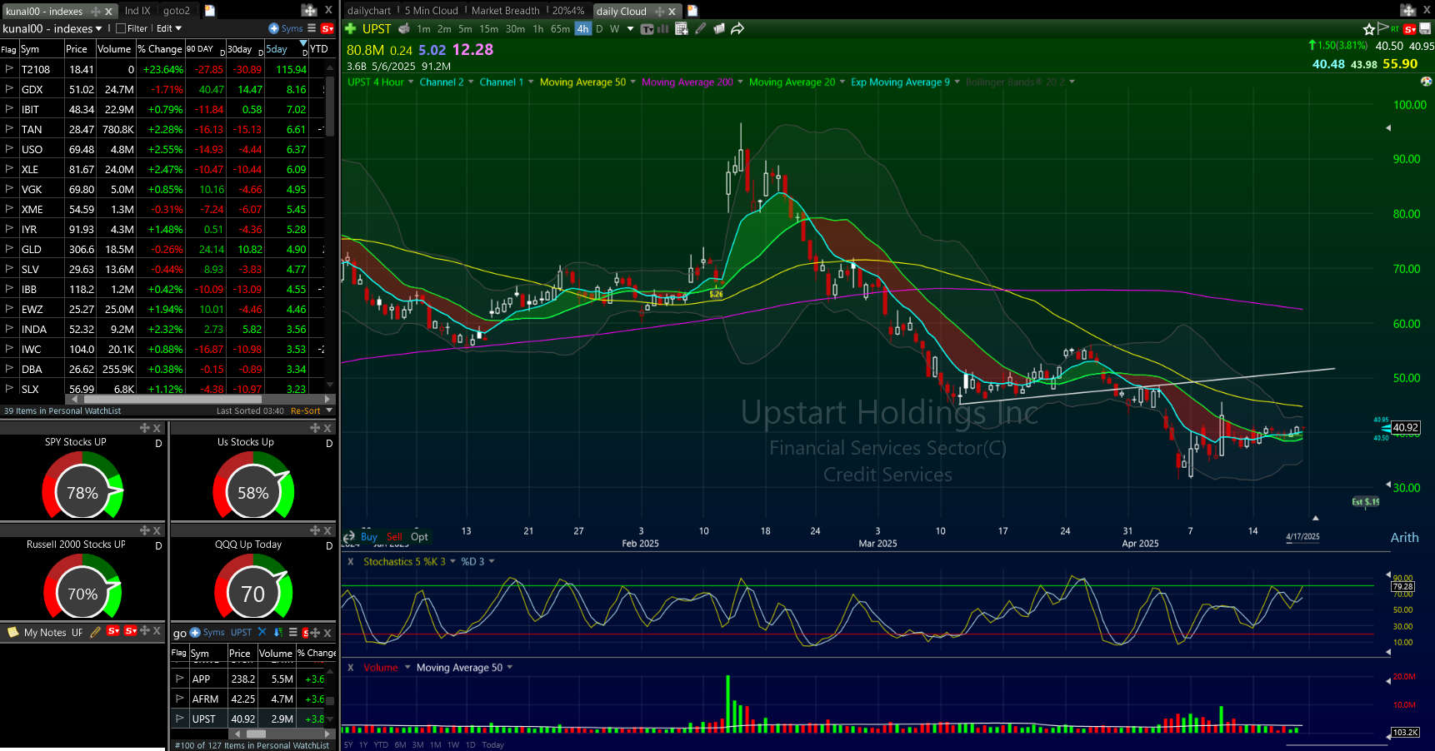Remove Stochastics indicator with its X

(351, 561)
